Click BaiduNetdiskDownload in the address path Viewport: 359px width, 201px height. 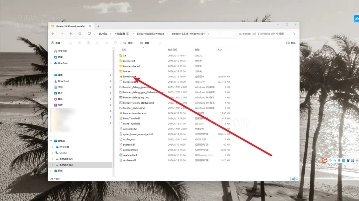point(150,34)
